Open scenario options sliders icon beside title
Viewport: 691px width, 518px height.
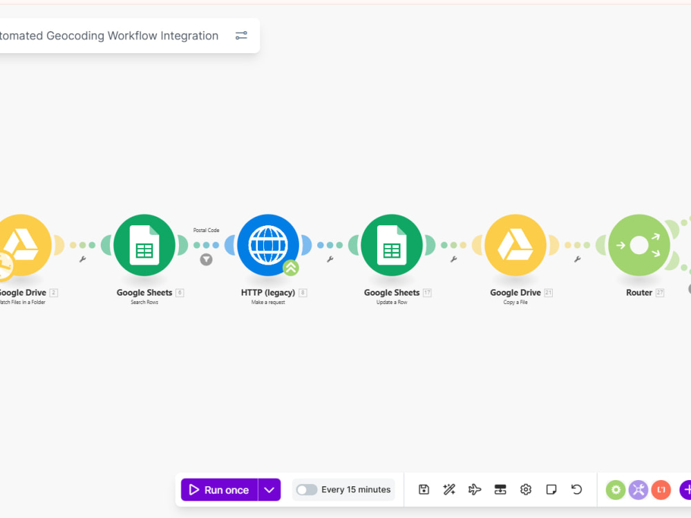coord(241,35)
